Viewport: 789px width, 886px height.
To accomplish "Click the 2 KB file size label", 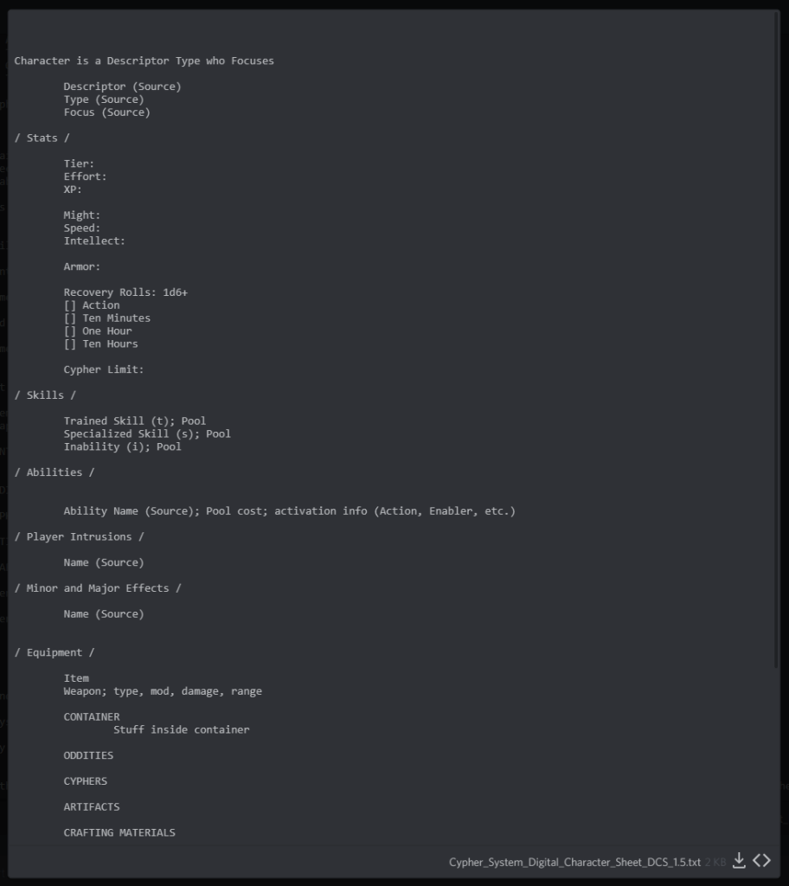I will [715, 863].
